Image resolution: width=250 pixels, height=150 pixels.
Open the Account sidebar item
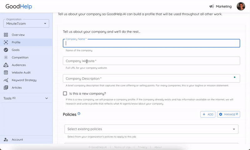(26, 139)
